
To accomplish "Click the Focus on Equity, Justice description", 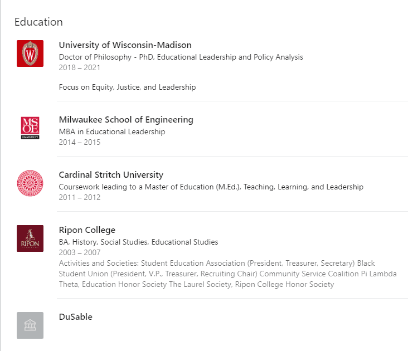I will tap(127, 87).
